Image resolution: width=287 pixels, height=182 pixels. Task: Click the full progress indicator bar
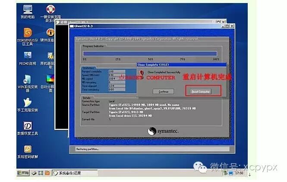pyautogui.click(x=150, y=54)
